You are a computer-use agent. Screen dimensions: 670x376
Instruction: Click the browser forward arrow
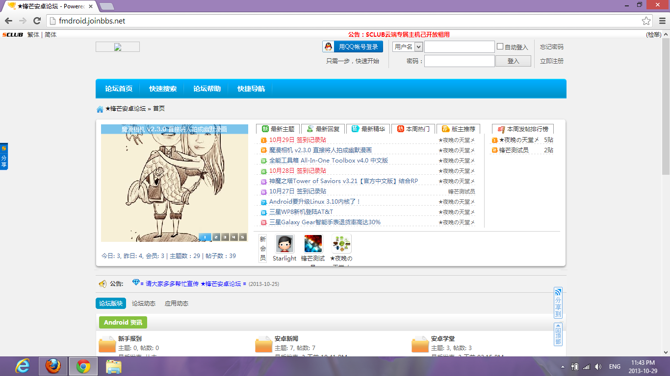23,21
